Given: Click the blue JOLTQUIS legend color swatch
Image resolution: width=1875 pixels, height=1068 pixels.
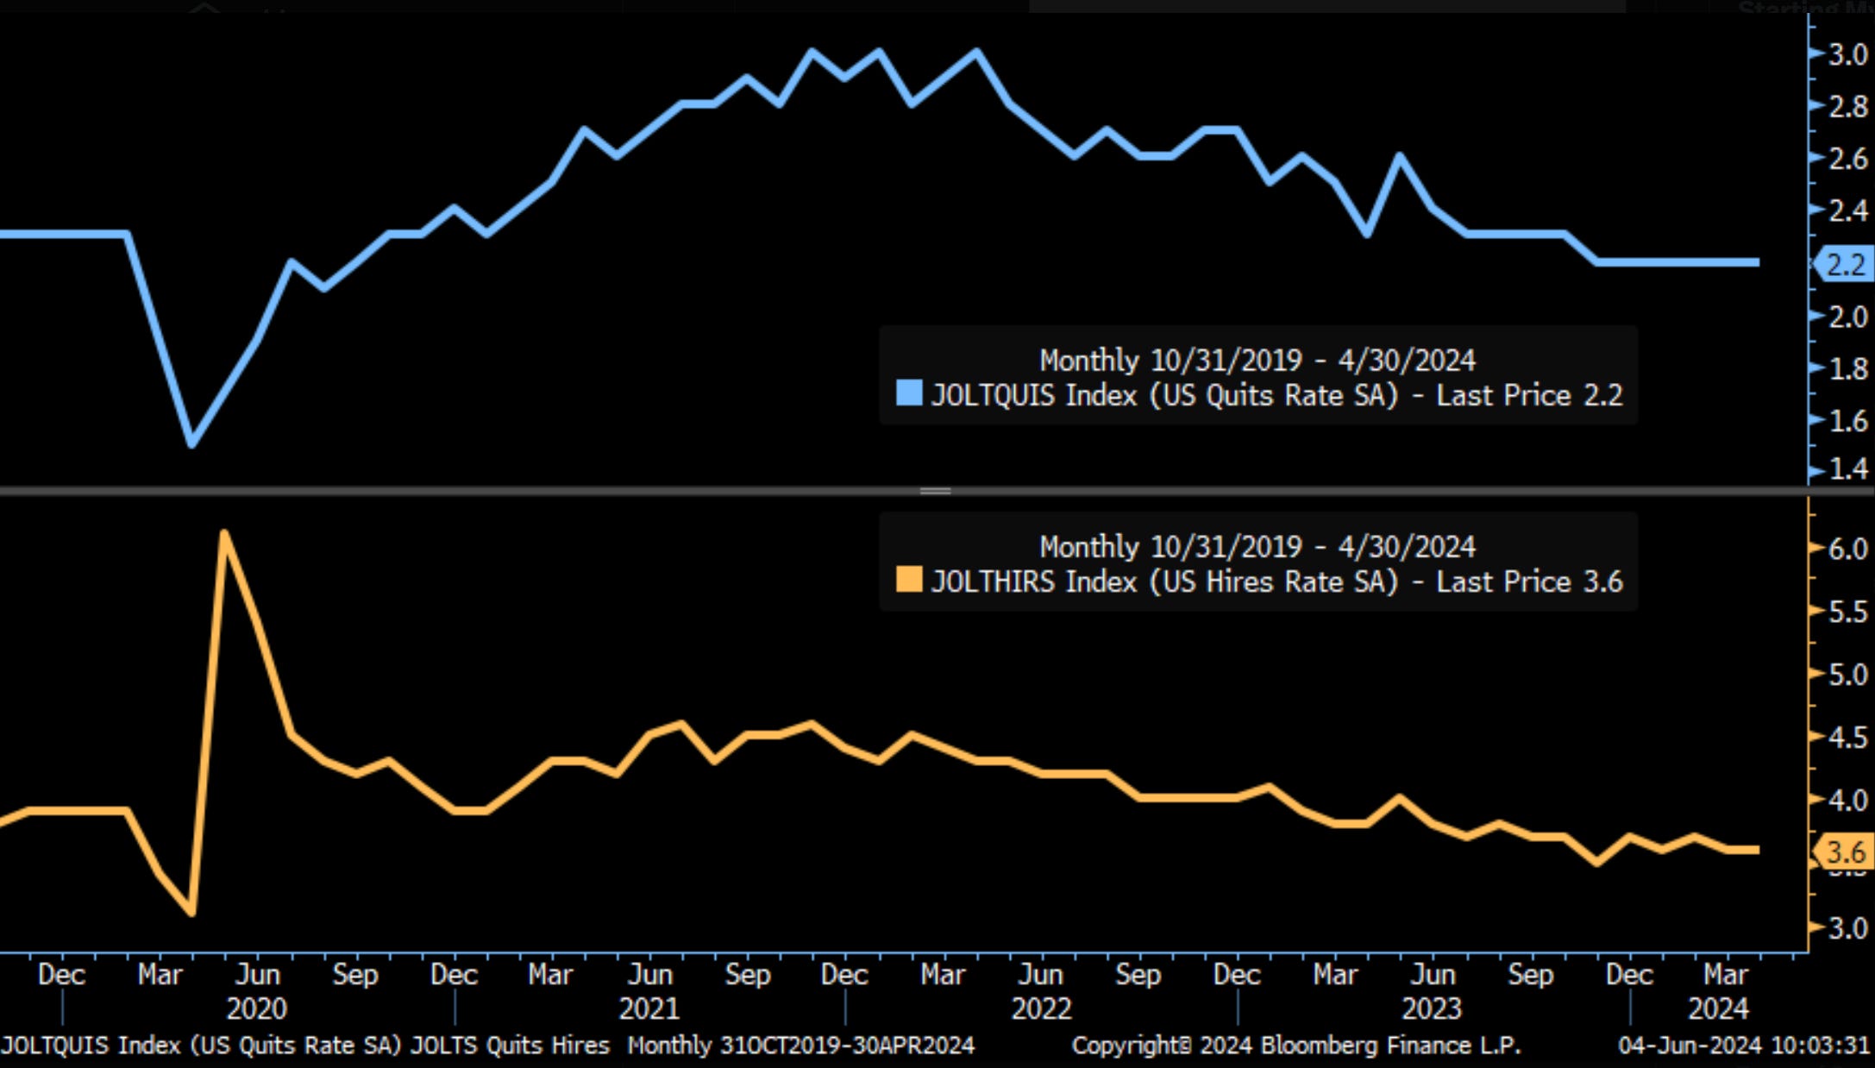Looking at the screenshot, I should tap(909, 393).
